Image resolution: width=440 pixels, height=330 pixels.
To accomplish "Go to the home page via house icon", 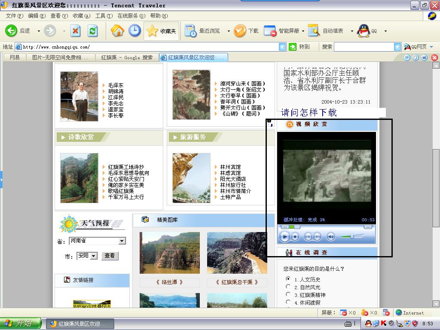I will (117, 31).
